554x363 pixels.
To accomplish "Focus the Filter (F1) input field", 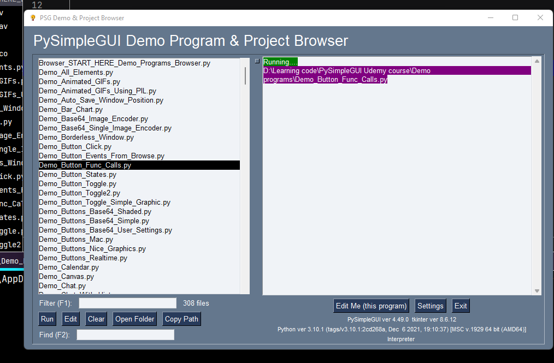I will pos(127,303).
